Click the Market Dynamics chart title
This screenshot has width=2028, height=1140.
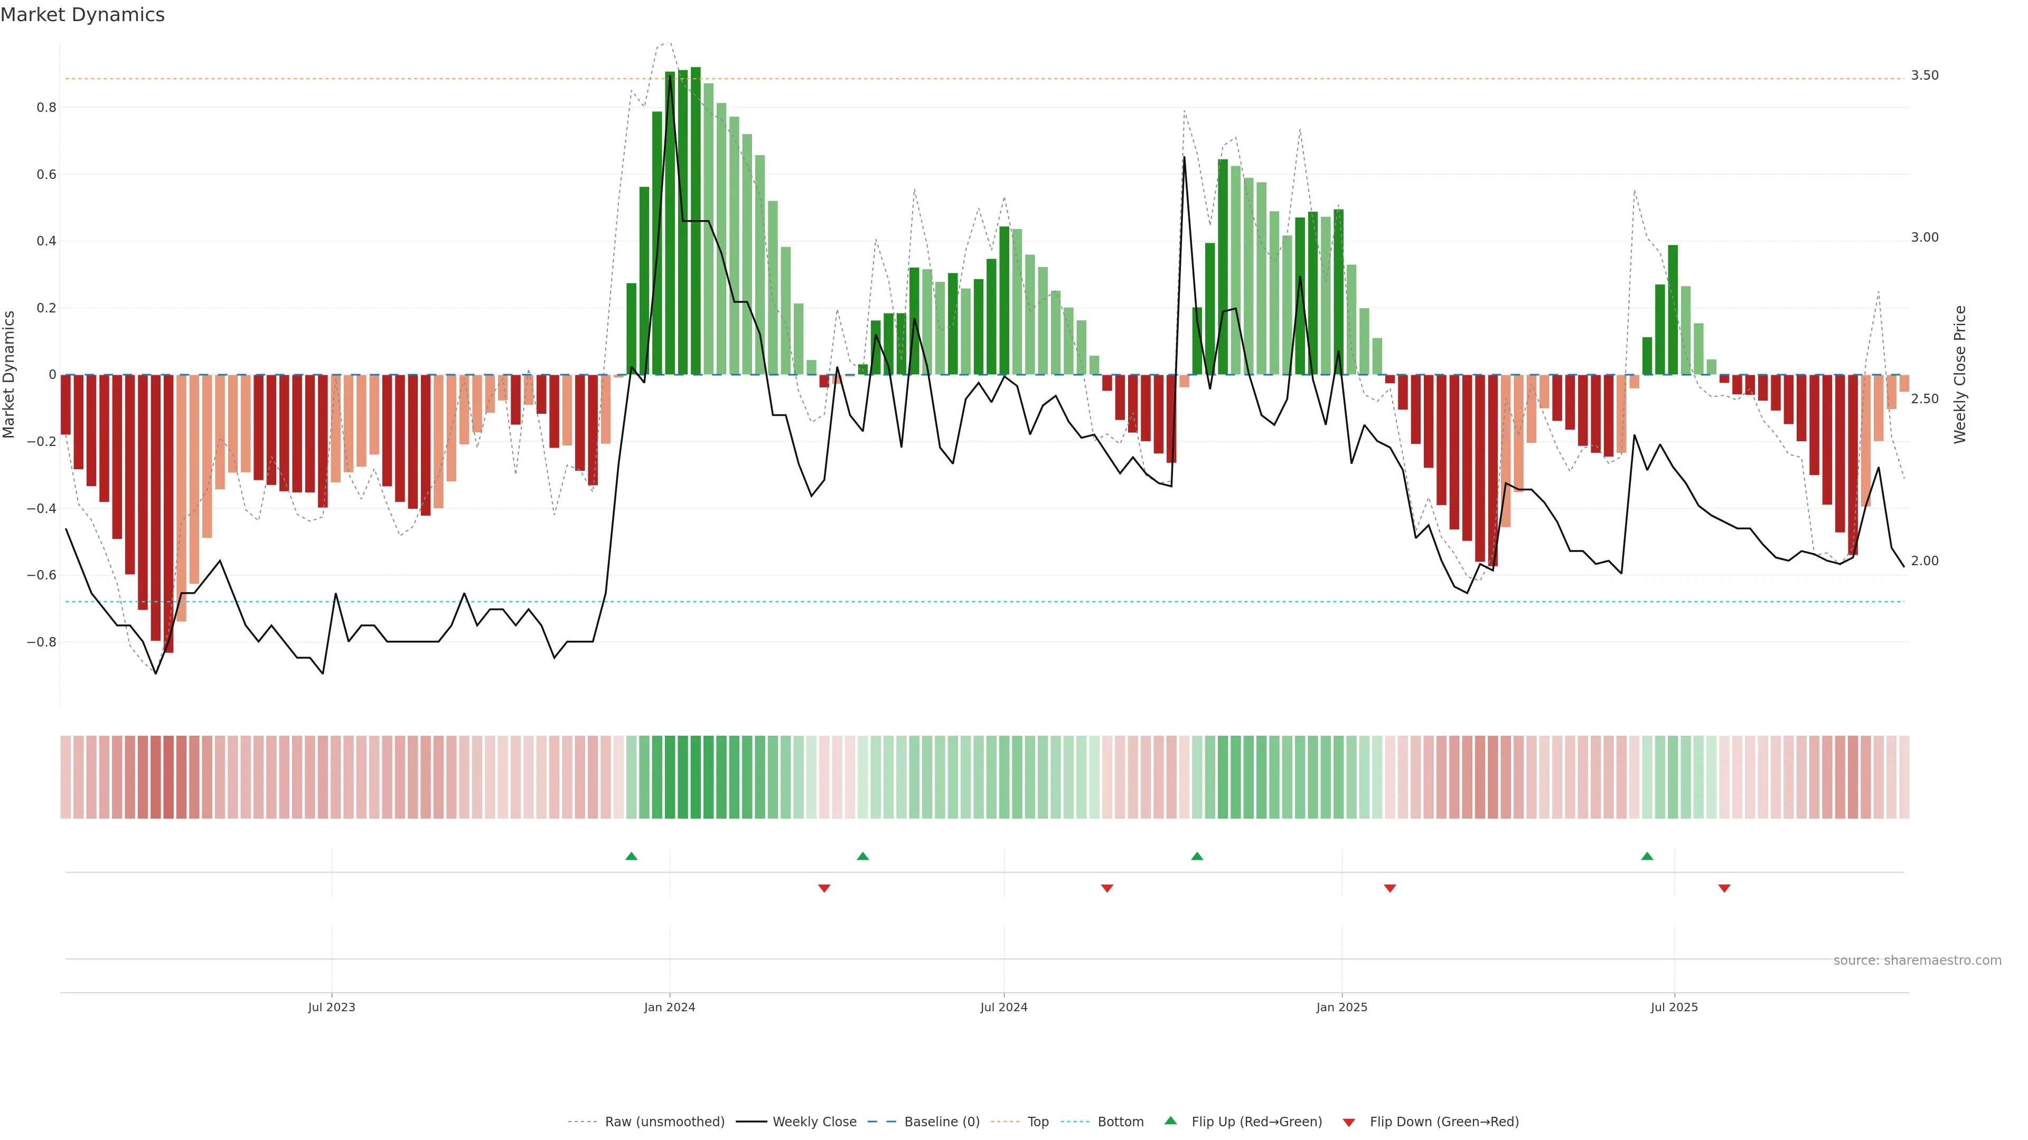83,15
